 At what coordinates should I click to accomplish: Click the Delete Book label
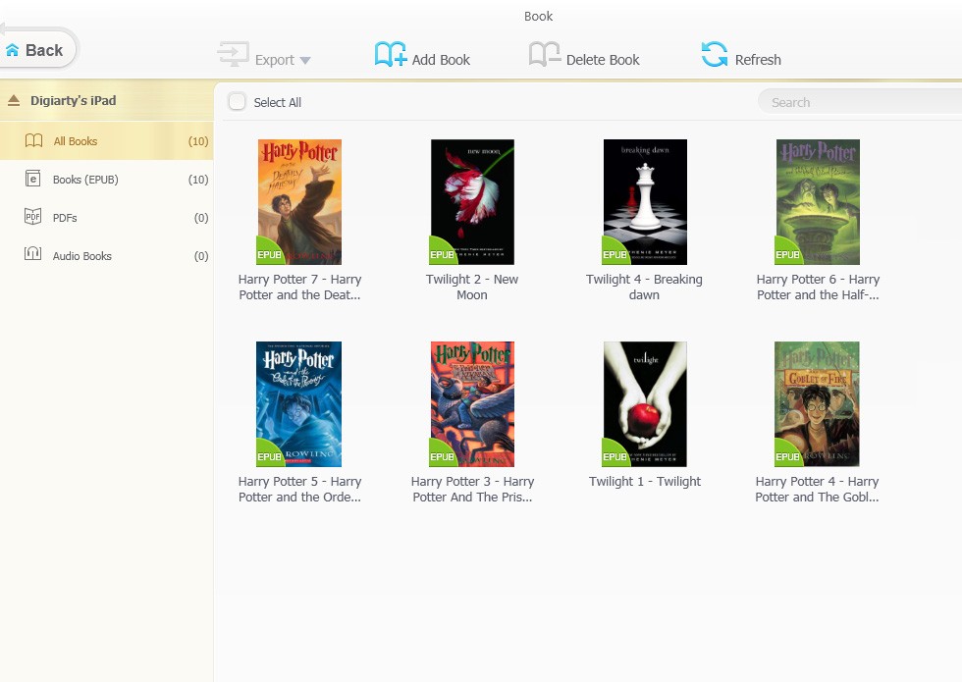[603, 60]
